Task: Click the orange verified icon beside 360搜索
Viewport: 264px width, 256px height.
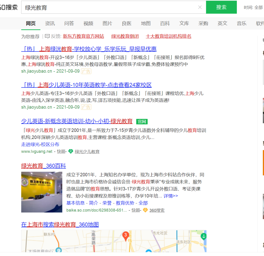Action: [145, 210]
